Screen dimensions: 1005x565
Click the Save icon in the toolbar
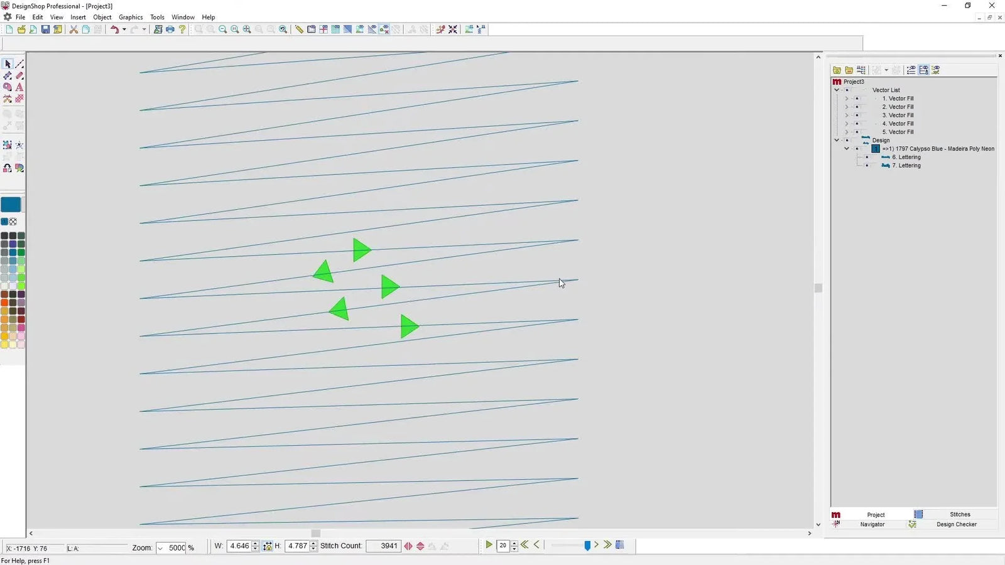45,30
